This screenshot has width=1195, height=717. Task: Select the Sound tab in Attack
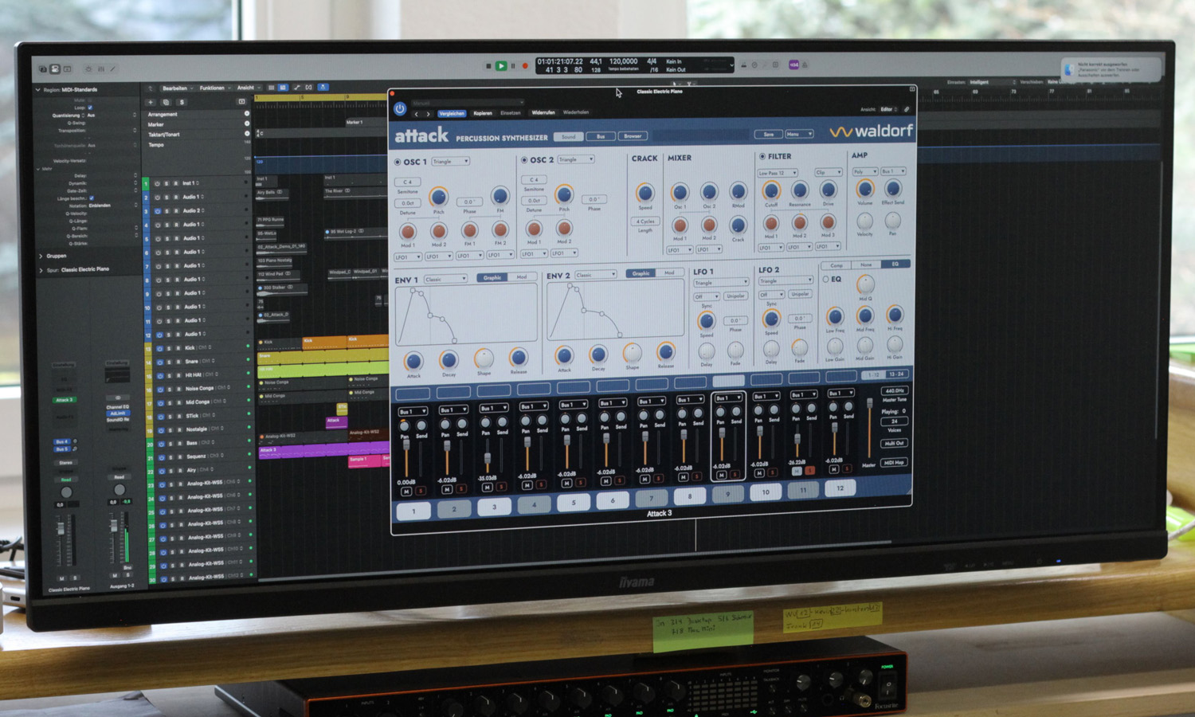click(x=568, y=137)
